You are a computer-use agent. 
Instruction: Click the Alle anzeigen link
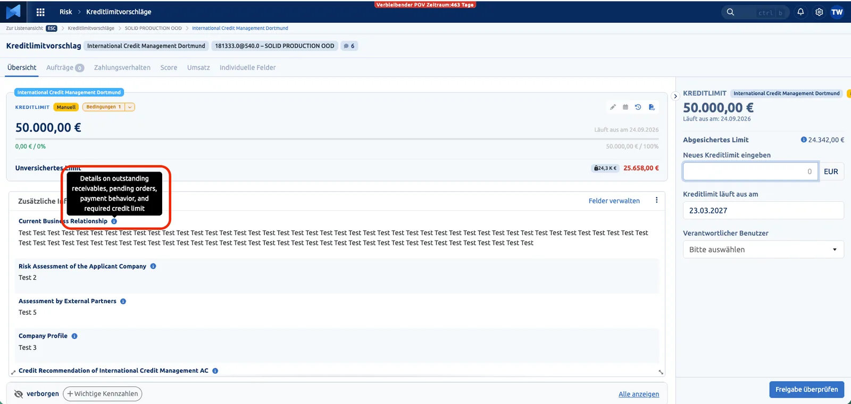point(638,394)
